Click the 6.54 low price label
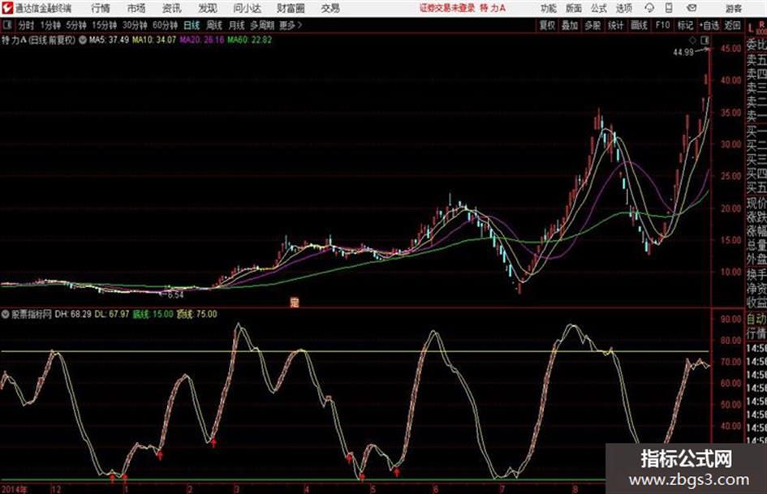This screenshot has height=494, width=767. pos(175,295)
